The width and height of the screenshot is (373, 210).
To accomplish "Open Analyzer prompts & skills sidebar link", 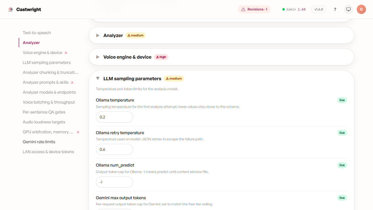I will (x=45, y=82).
